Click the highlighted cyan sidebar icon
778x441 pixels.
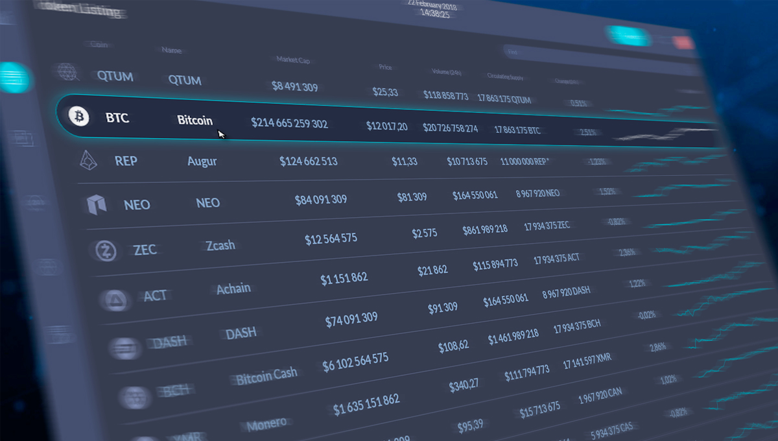[x=13, y=78]
